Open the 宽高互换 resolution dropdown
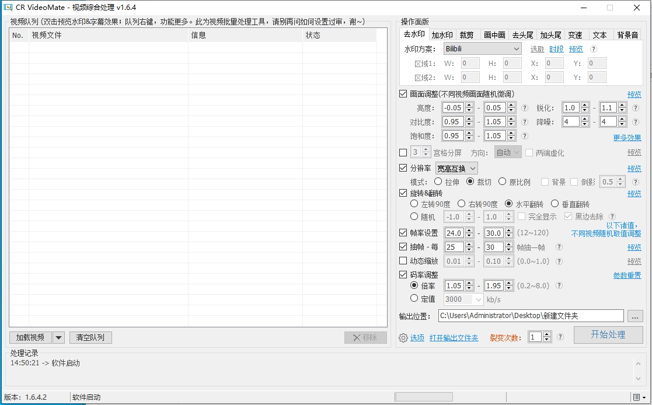 click(x=456, y=169)
